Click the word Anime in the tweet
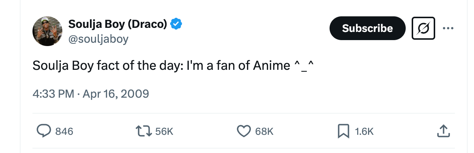Viewport: 474px width, 153px height. click(x=272, y=66)
